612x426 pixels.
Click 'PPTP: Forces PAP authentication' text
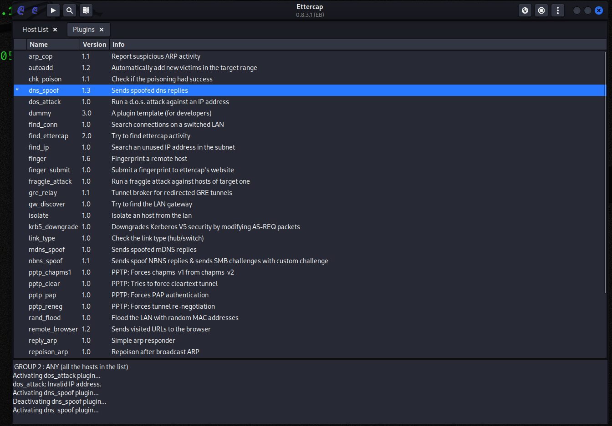click(x=160, y=295)
